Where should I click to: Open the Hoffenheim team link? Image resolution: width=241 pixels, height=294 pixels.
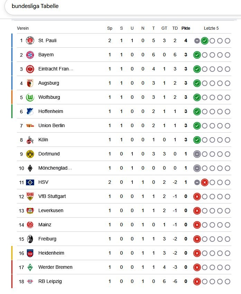coord(51,112)
